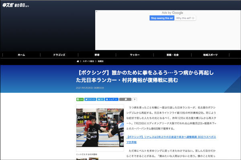
Task: Open the サッカー navigation tab
Action: pyautogui.click(x=135, y=55)
